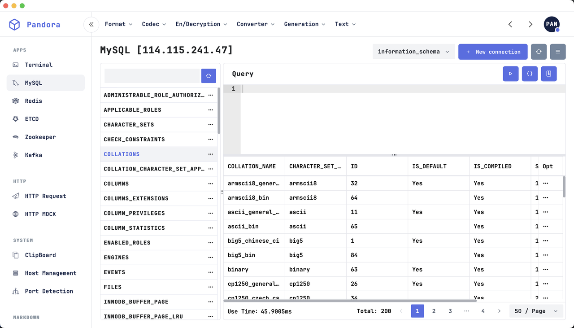The height and width of the screenshot is (328, 574).
Task: Open options for ENGINES table
Action: (x=211, y=257)
